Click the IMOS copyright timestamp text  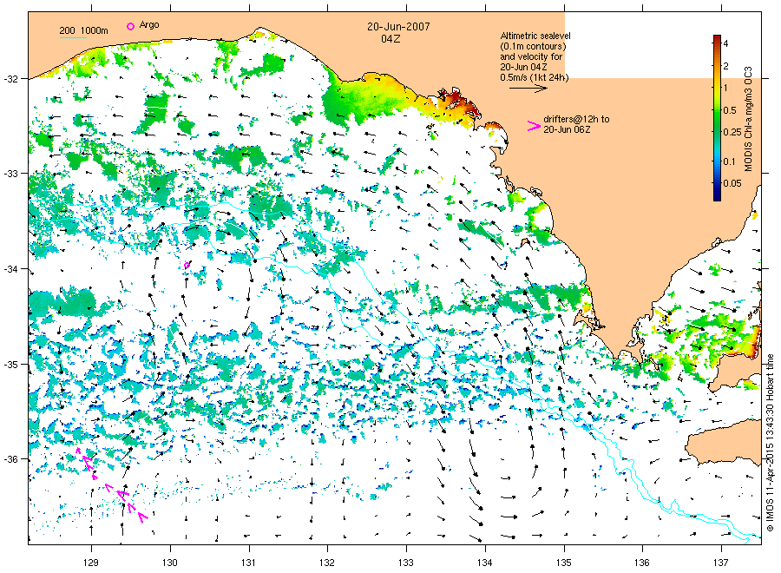pyautogui.click(x=770, y=443)
